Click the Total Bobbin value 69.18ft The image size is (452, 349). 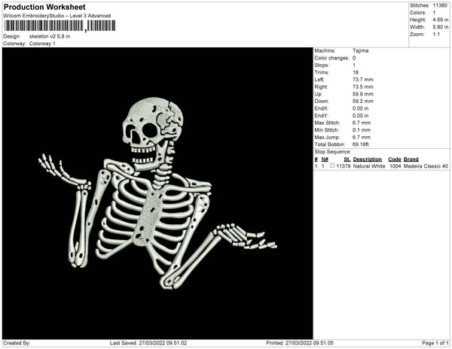click(360, 144)
